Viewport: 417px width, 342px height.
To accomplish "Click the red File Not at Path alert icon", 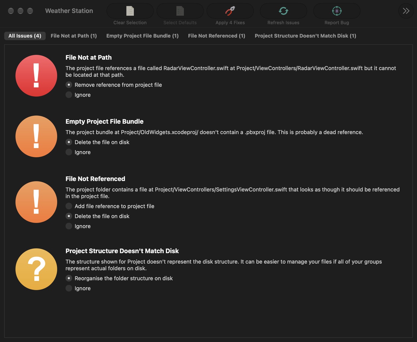I will (36, 76).
